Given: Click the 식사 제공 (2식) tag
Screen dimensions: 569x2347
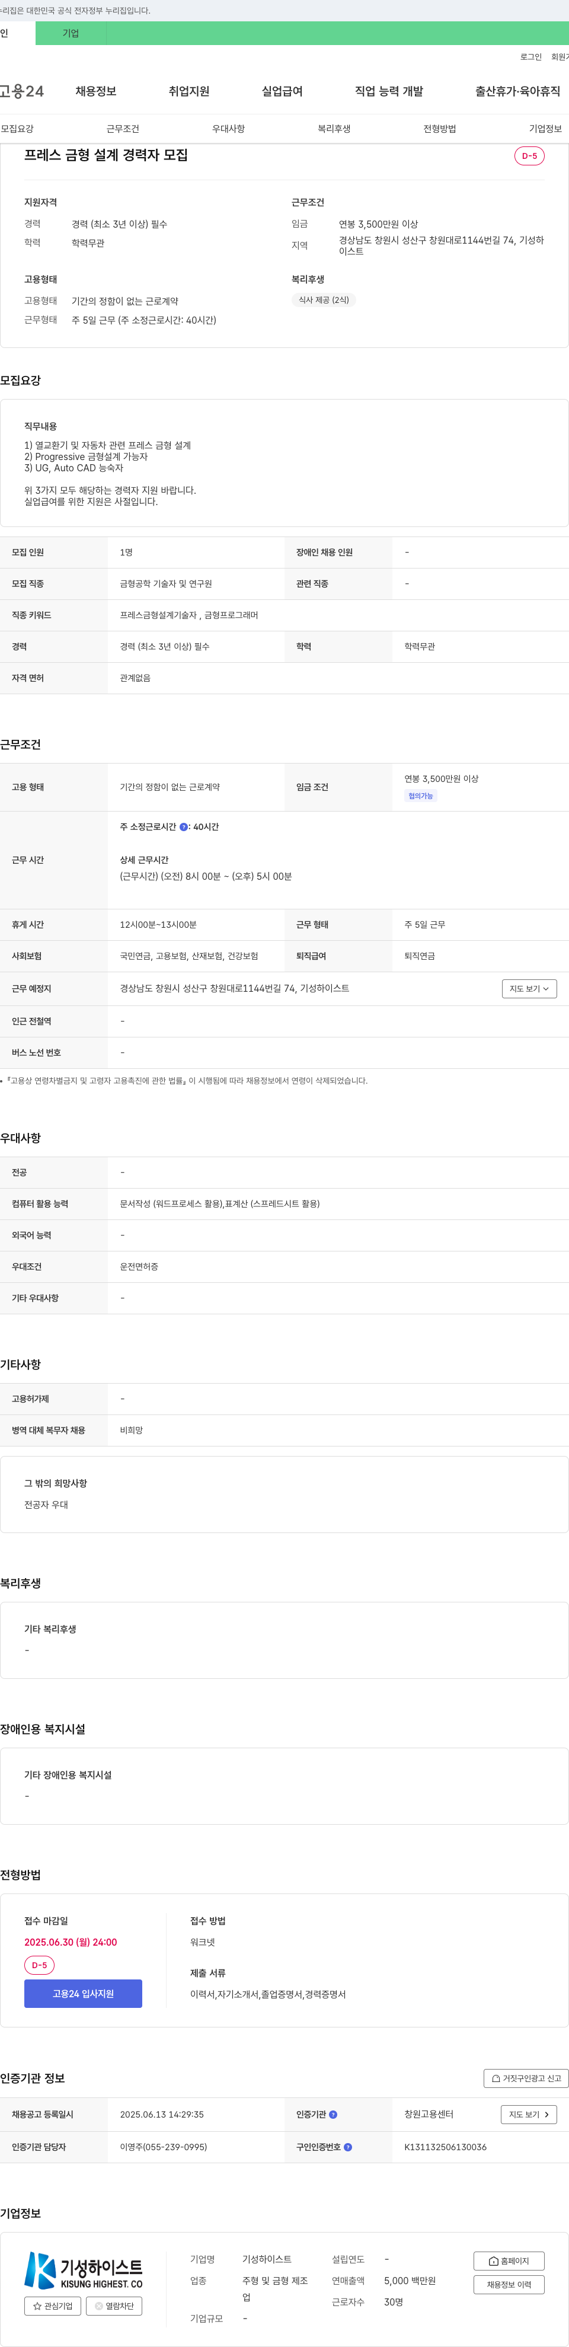Looking at the screenshot, I should 324,300.
